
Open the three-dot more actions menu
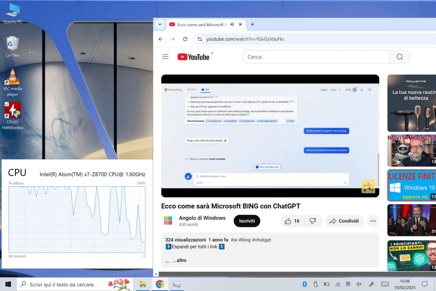(373, 221)
